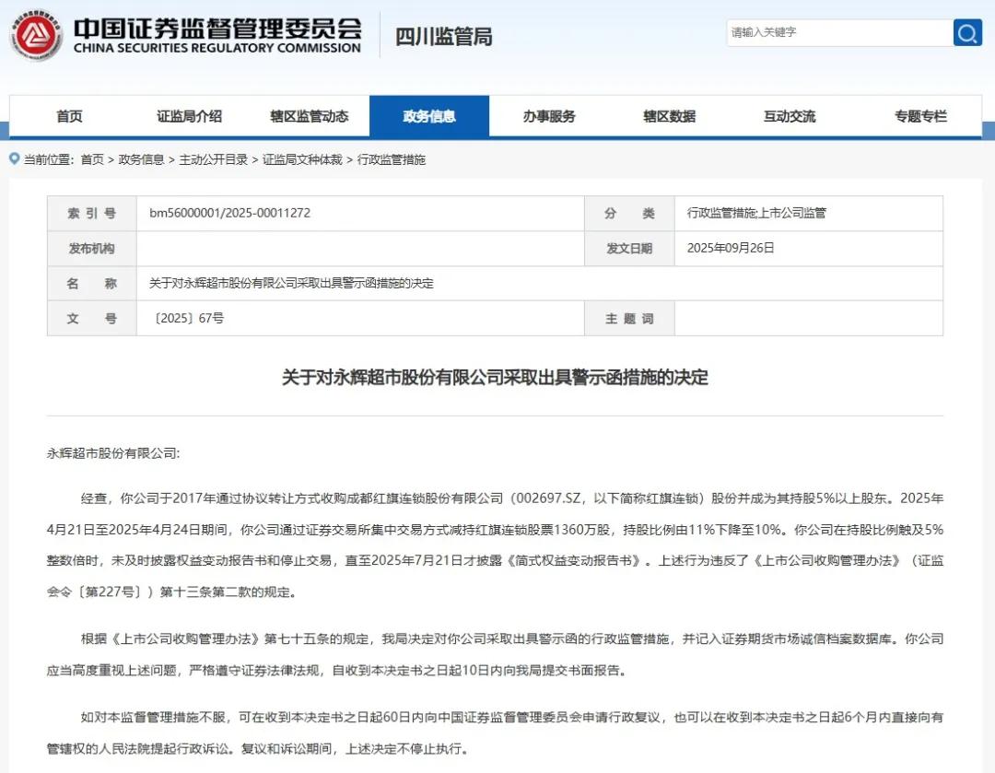Screen dimensions: 995x773
Task: Open the 互动交流 navigation tab
Action: [789, 116]
